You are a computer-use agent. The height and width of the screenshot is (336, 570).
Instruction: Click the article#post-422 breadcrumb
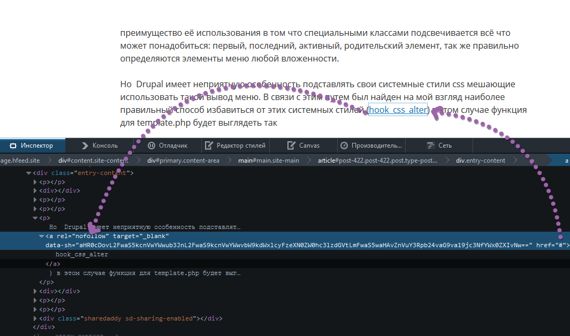coord(377,161)
